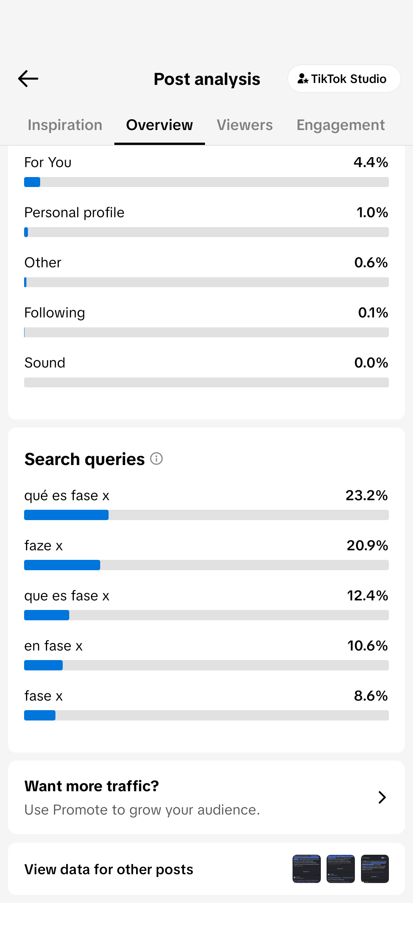Switch to the Viewers tab

[x=245, y=125]
